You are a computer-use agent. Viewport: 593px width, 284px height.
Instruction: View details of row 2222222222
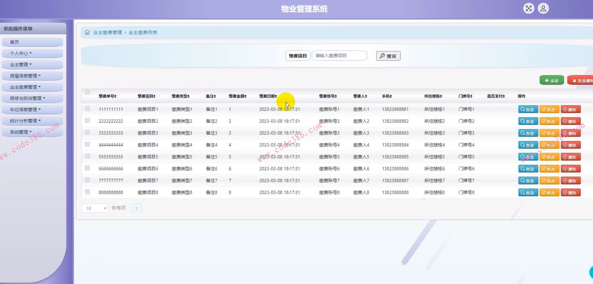point(528,121)
